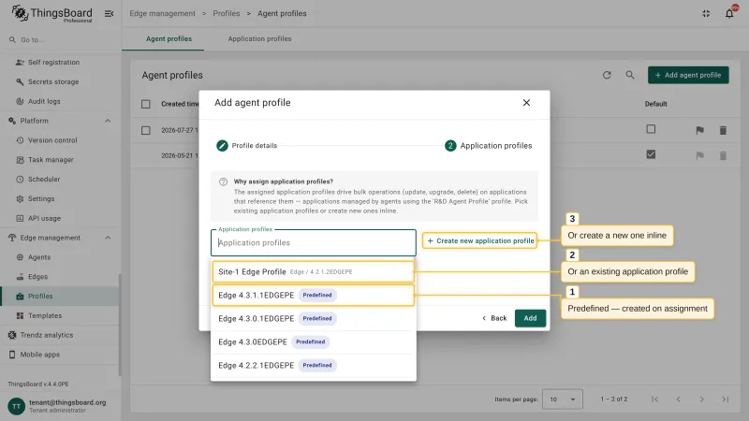
Task: Click the Audit logs icon
Action: (20, 101)
